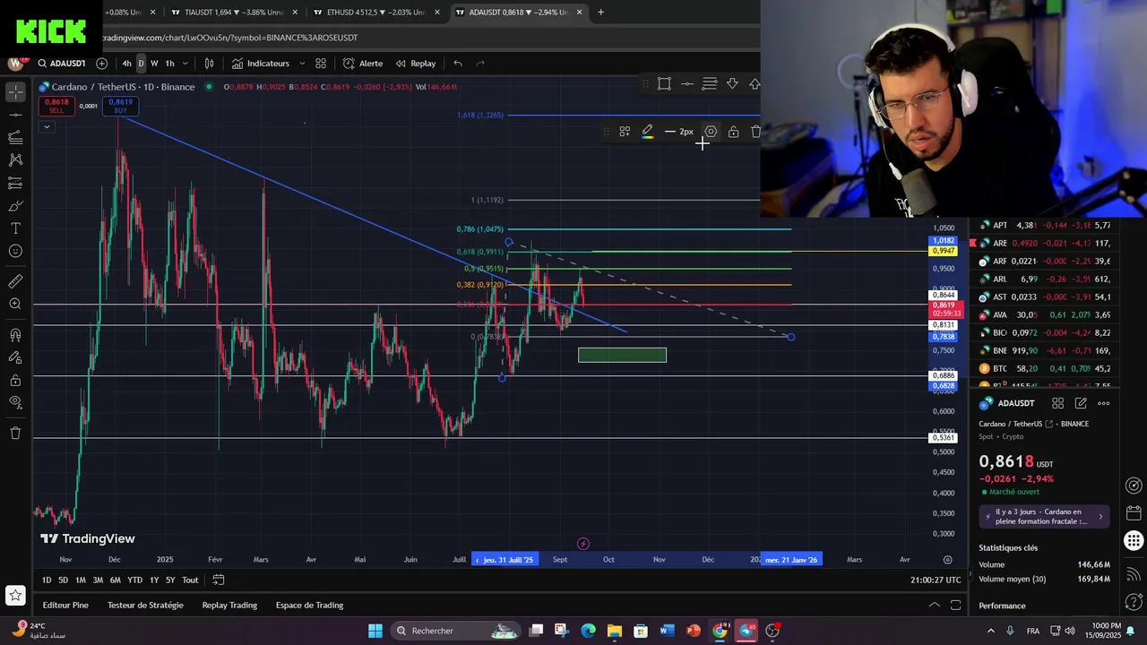
Task: Open the drawing templates icon in floating toolbar
Action: (x=625, y=132)
